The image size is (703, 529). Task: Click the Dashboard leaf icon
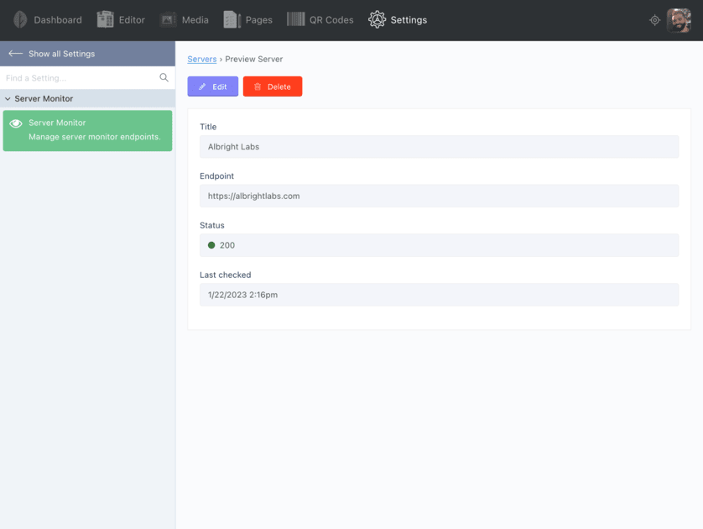(x=20, y=20)
